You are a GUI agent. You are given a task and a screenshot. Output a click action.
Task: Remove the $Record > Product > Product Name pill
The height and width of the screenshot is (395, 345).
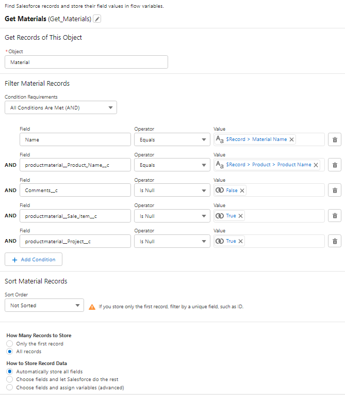(316, 165)
